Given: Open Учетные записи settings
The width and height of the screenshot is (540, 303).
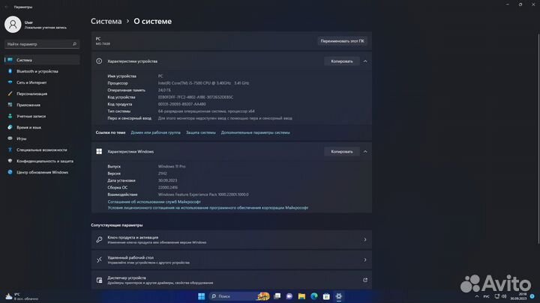Looking at the screenshot, I should [x=42, y=116].
